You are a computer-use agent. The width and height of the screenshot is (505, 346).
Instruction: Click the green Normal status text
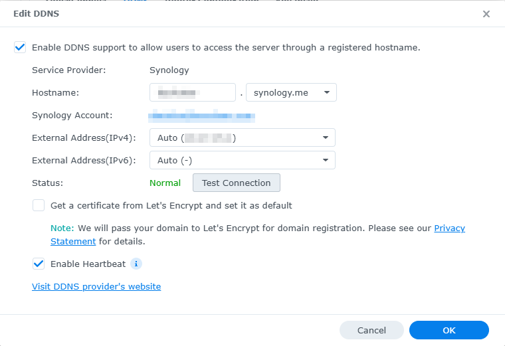(x=165, y=183)
